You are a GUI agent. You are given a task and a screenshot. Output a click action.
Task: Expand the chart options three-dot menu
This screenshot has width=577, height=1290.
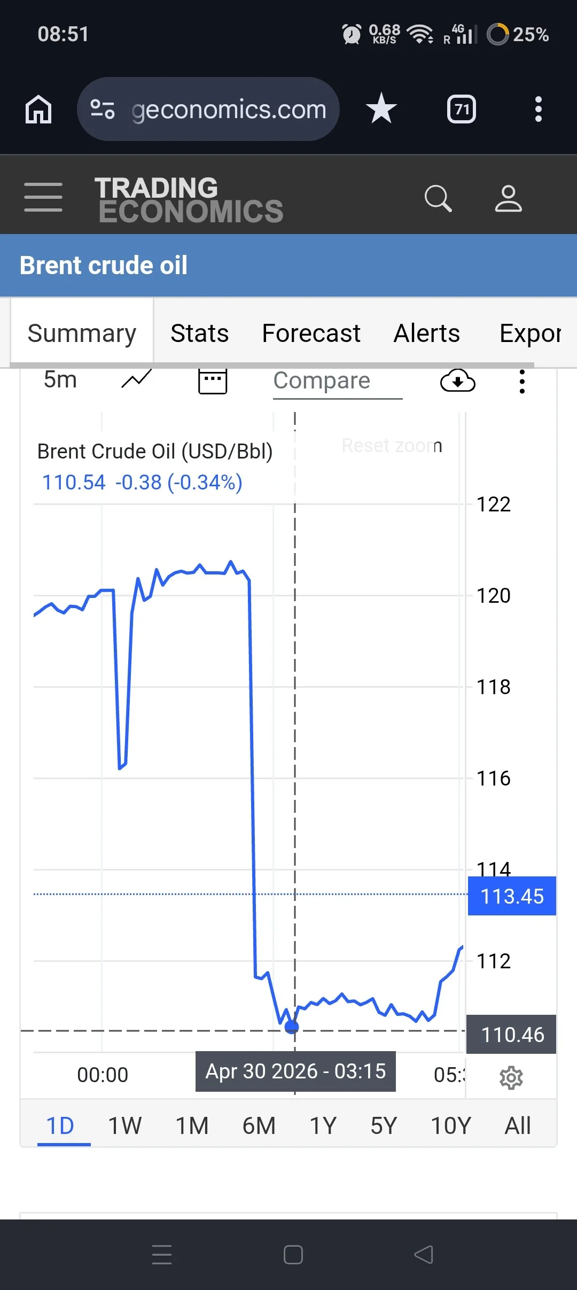click(x=522, y=382)
